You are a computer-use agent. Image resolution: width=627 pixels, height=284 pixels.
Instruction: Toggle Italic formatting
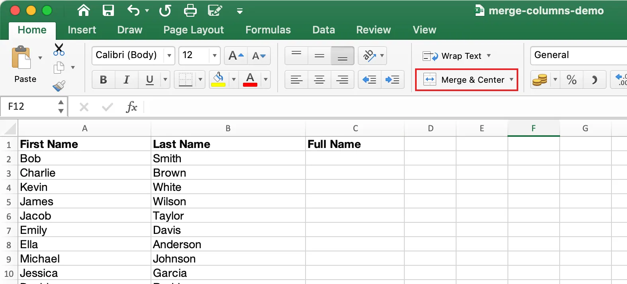click(126, 80)
